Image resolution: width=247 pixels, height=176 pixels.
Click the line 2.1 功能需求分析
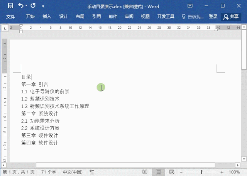(40, 121)
